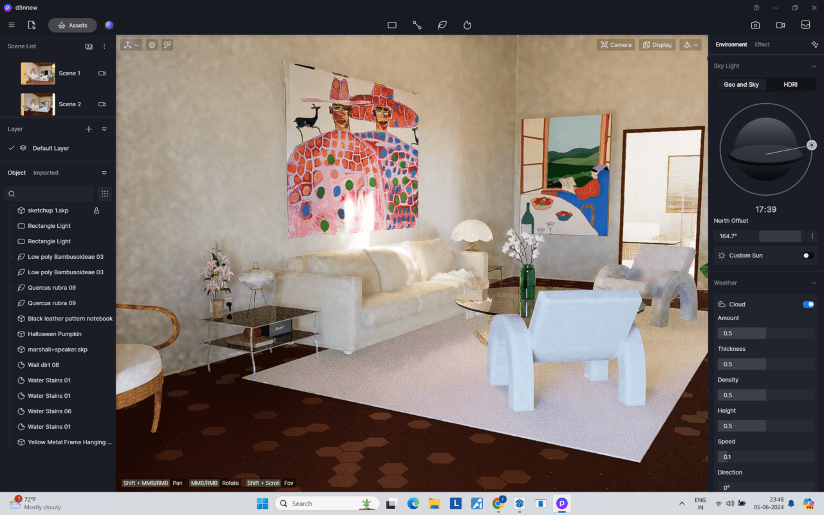
Task: Open the video recording icon
Action: coord(780,25)
